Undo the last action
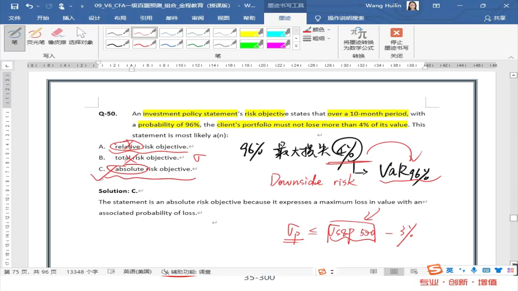 coord(29,6)
